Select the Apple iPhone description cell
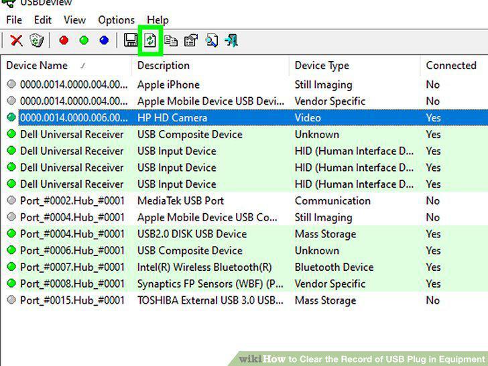The image size is (488, 366). click(168, 84)
